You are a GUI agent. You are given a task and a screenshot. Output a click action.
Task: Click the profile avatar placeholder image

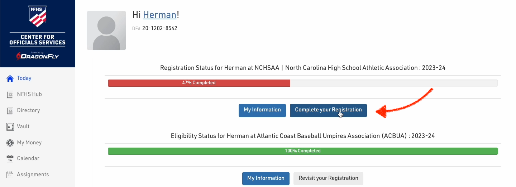(x=106, y=30)
